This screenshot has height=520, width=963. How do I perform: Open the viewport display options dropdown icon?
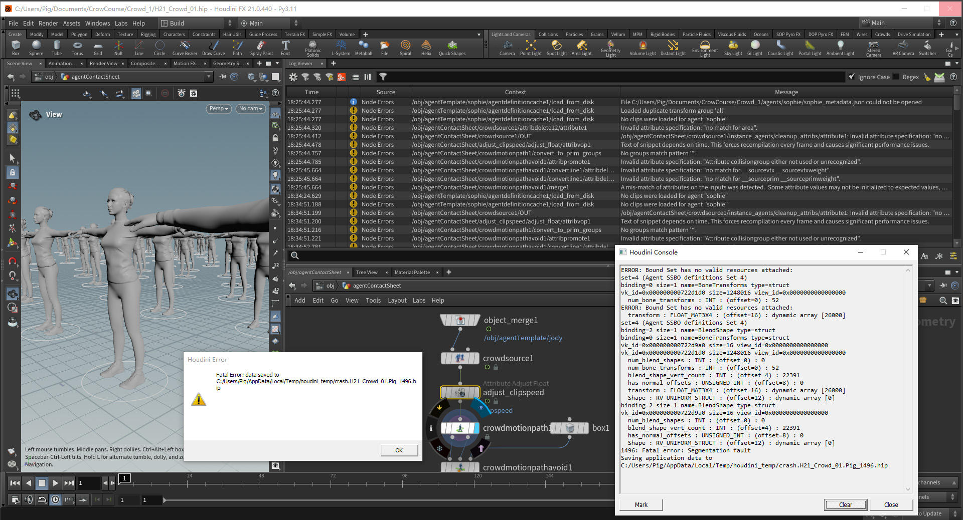tap(263, 93)
